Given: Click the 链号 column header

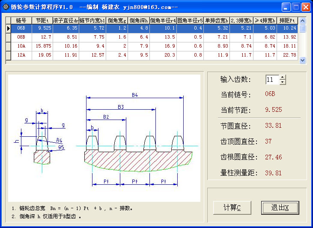Looking at the screenshot, I should (21, 21).
